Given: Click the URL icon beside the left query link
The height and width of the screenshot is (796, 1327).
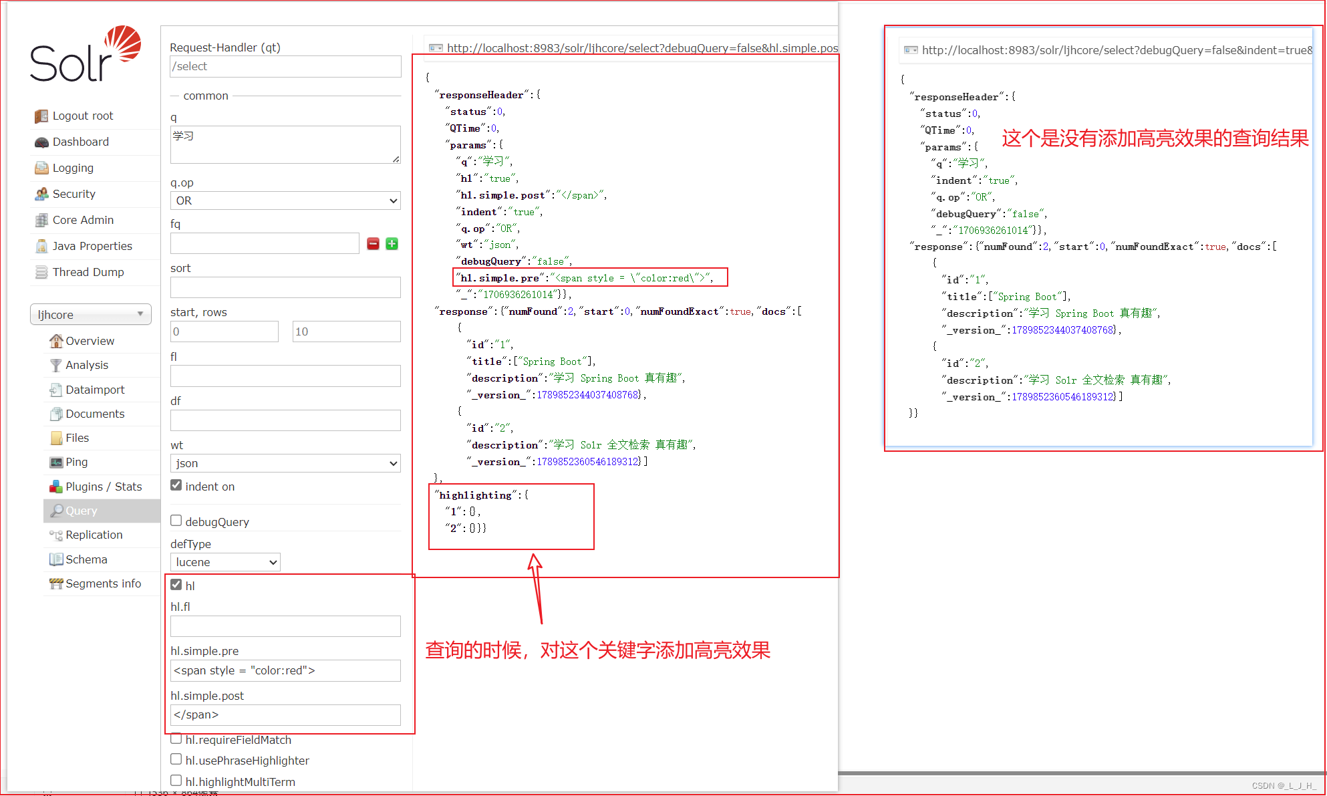Looking at the screenshot, I should [x=436, y=48].
